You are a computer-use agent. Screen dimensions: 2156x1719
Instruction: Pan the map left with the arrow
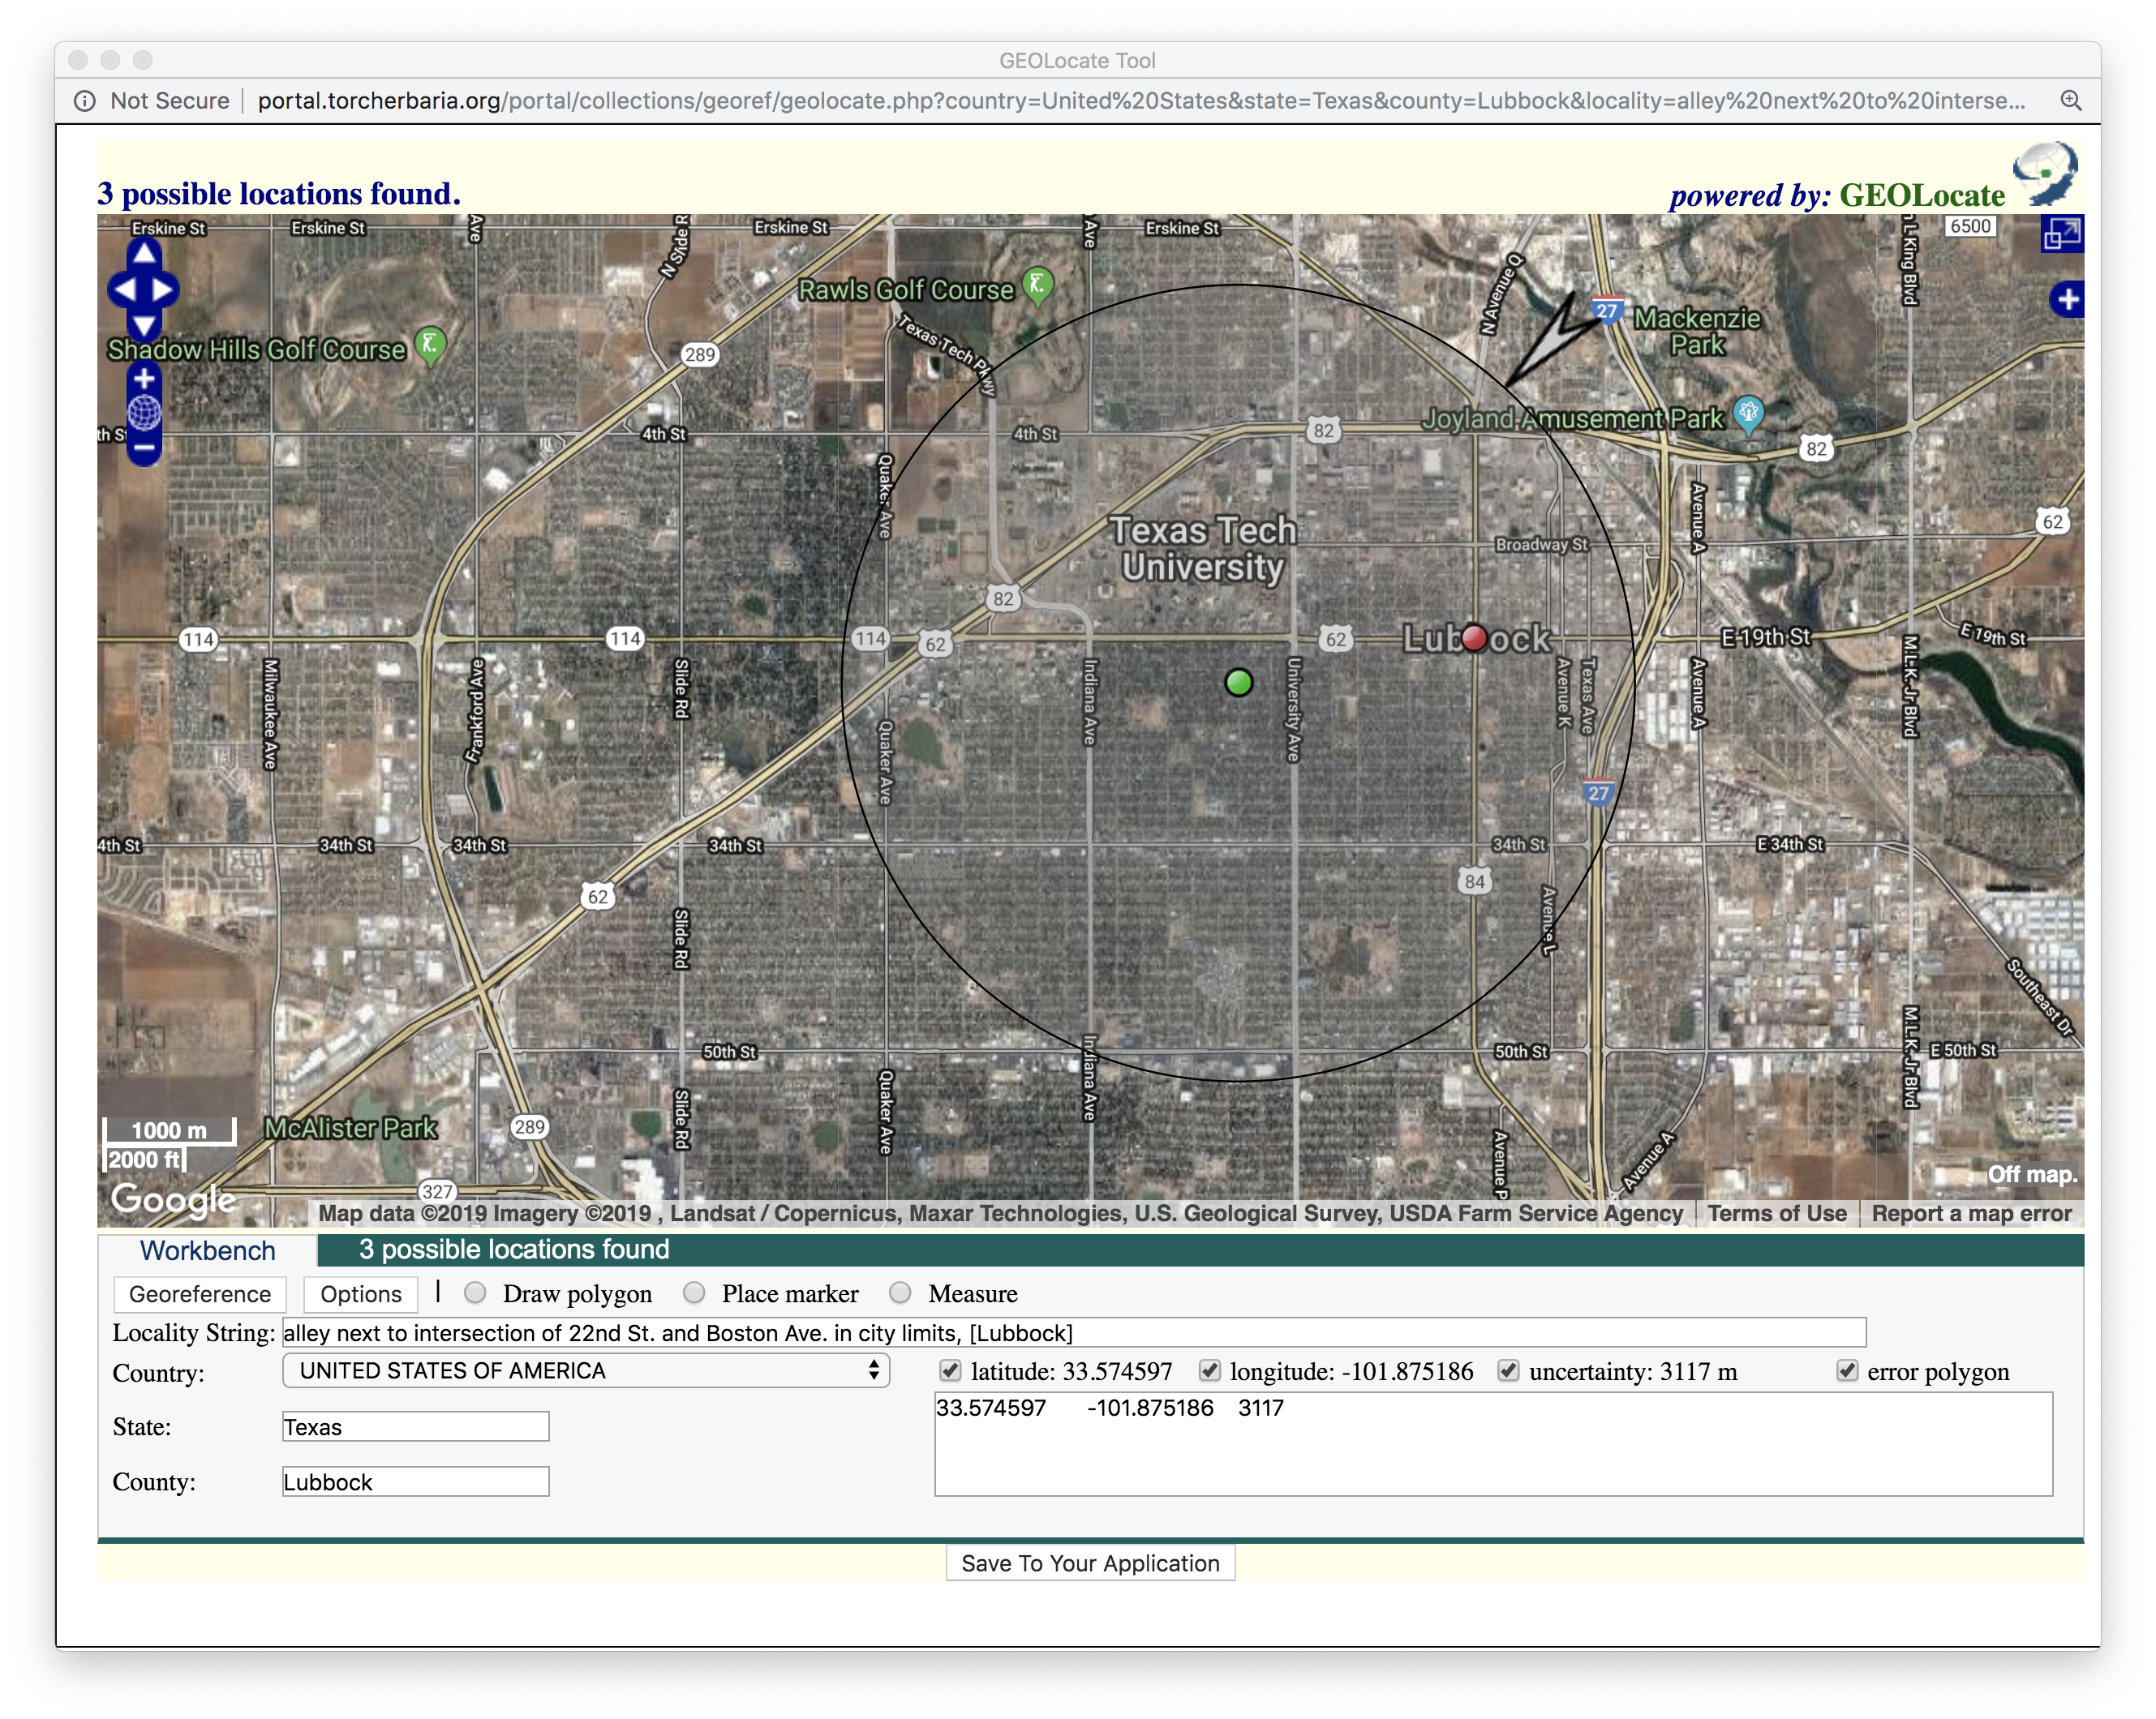click(124, 289)
